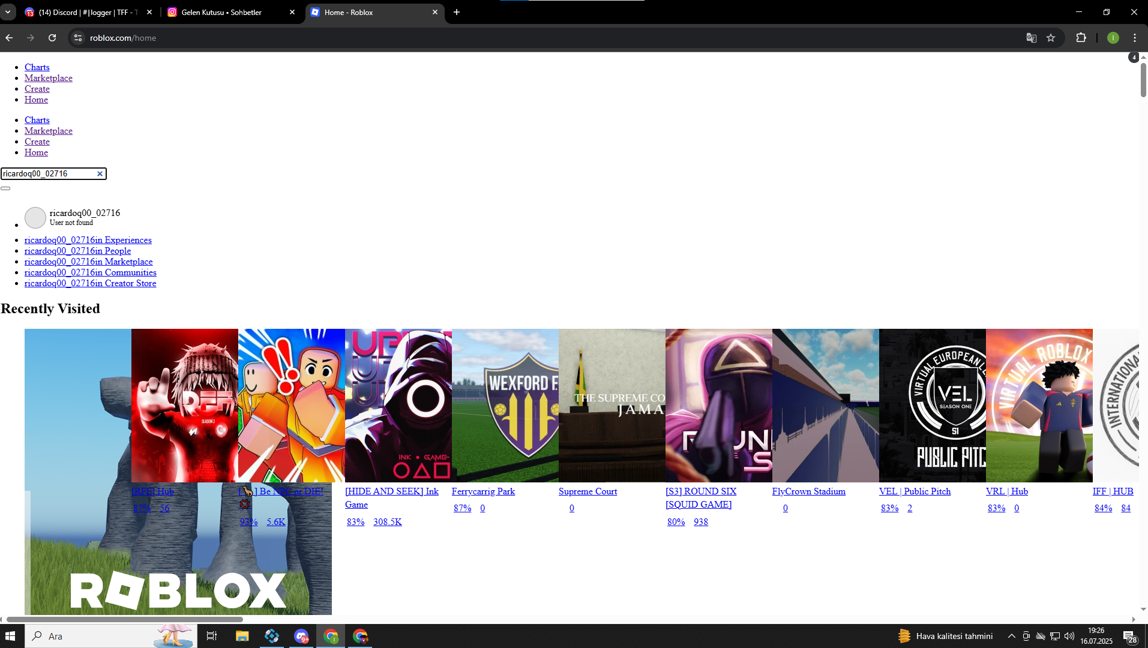This screenshot has height=648, width=1148.
Task: Bookmark this page via the star icon
Action: 1051,37
